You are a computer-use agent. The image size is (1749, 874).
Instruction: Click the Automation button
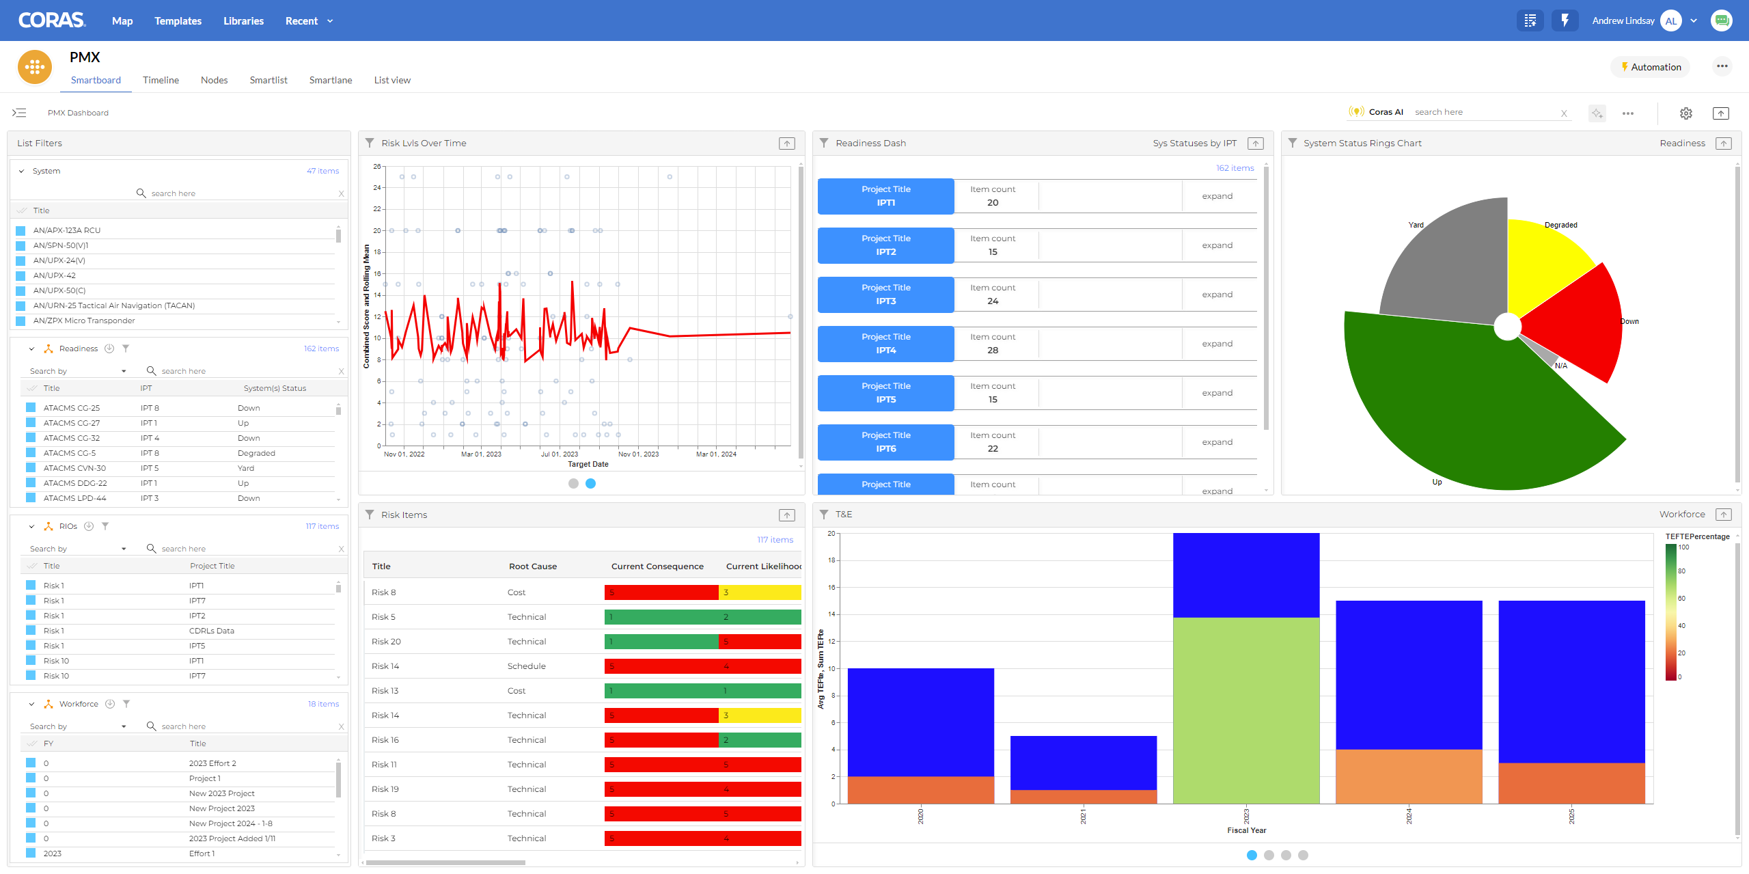(x=1650, y=67)
